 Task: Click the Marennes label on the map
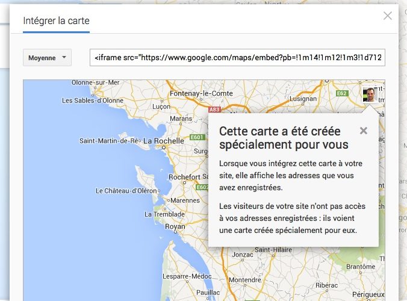click(x=185, y=200)
